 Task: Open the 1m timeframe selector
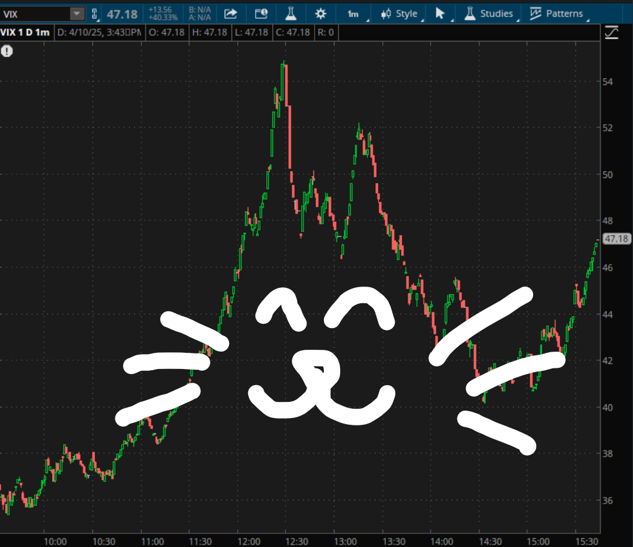point(353,14)
